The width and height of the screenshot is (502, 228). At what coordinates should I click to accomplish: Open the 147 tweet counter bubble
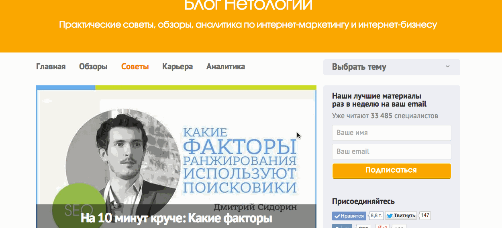(x=425, y=216)
